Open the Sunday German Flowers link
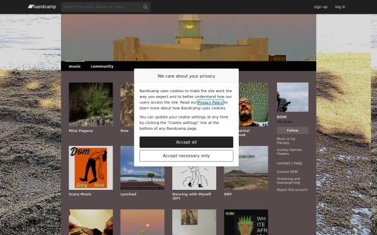The image size is (377, 235). coord(290,152)
